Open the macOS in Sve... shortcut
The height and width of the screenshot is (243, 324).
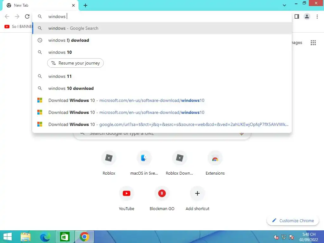[144, 163]
